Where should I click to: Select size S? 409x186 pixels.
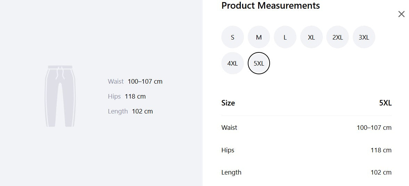pos(232,37)
